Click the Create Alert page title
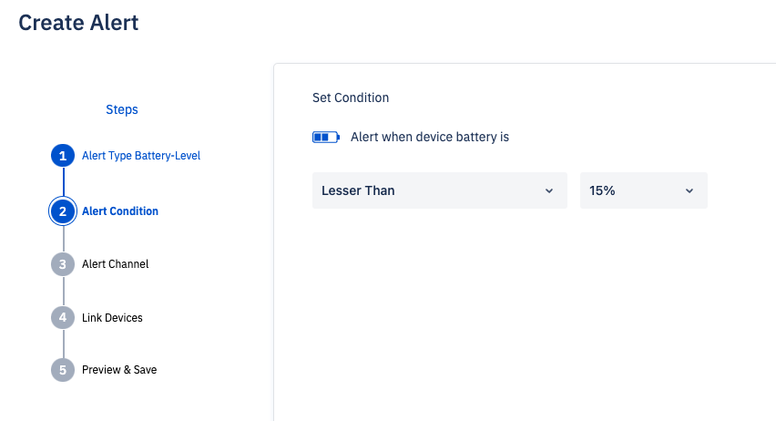 coord(78,23)
